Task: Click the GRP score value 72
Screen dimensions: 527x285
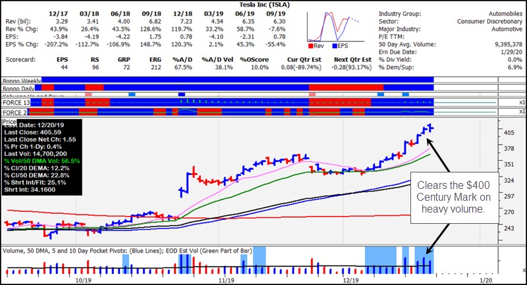Action: point(126,67)
